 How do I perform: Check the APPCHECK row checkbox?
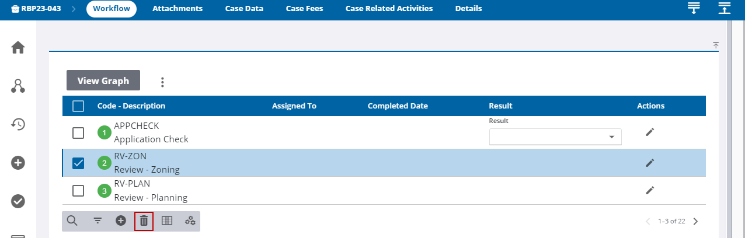(x=78, y=133)
